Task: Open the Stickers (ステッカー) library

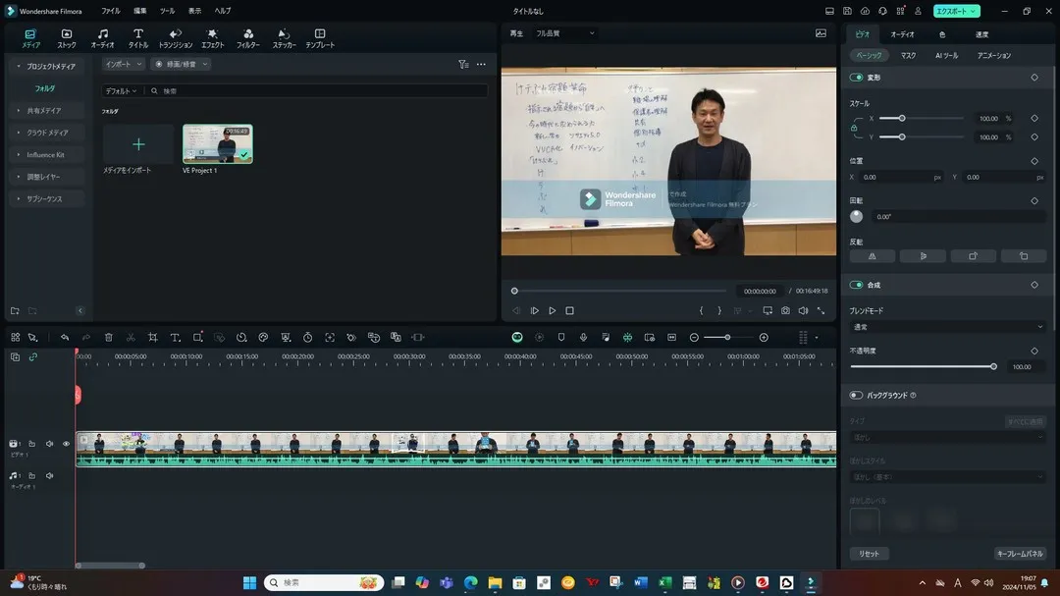Action: (x=284, y=38)
